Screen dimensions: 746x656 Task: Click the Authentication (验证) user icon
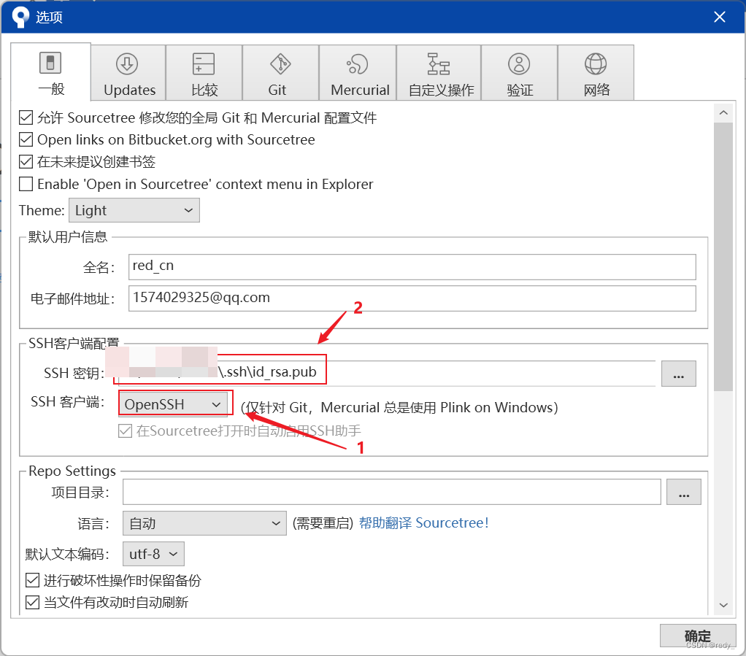[x=519, y=63]
